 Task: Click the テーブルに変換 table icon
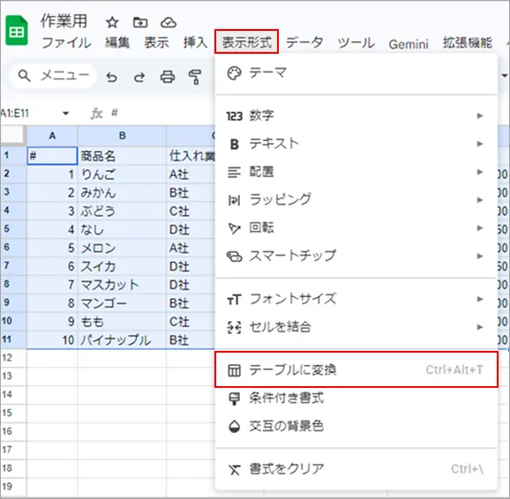[234, 370]
